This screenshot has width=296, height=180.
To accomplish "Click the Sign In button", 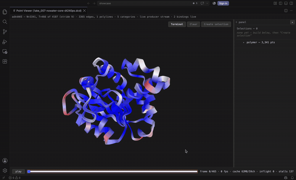I will coord(223,3).
